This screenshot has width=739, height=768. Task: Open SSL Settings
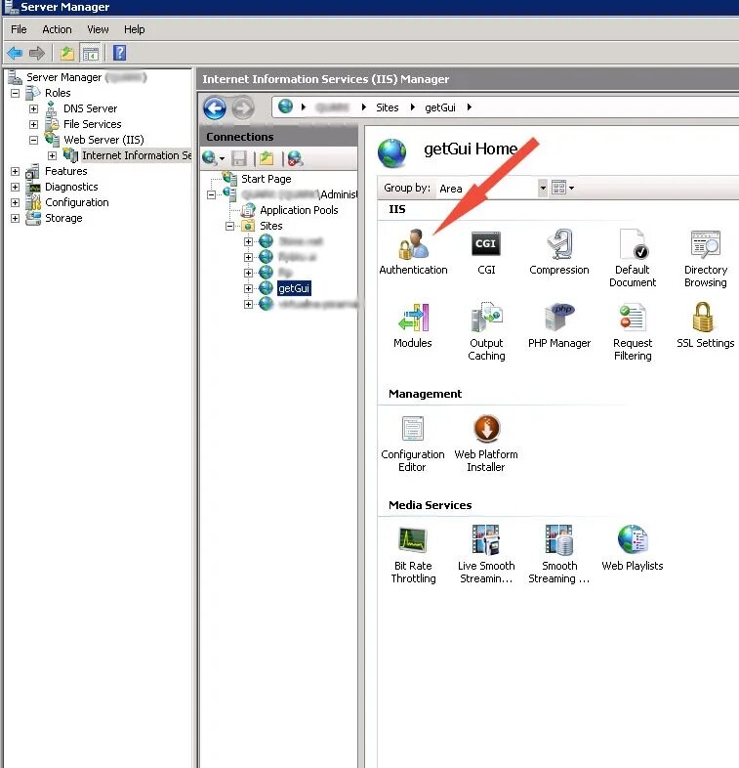pyautogui.click(x=705, y=325)
